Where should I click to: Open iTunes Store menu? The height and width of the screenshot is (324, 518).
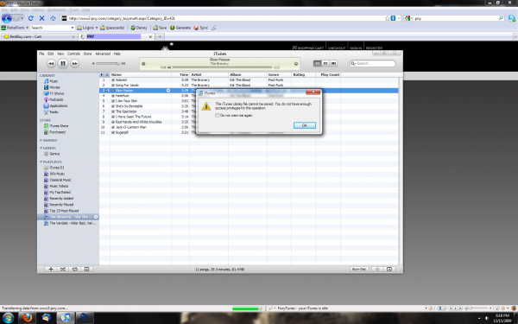tap(87, 54)
